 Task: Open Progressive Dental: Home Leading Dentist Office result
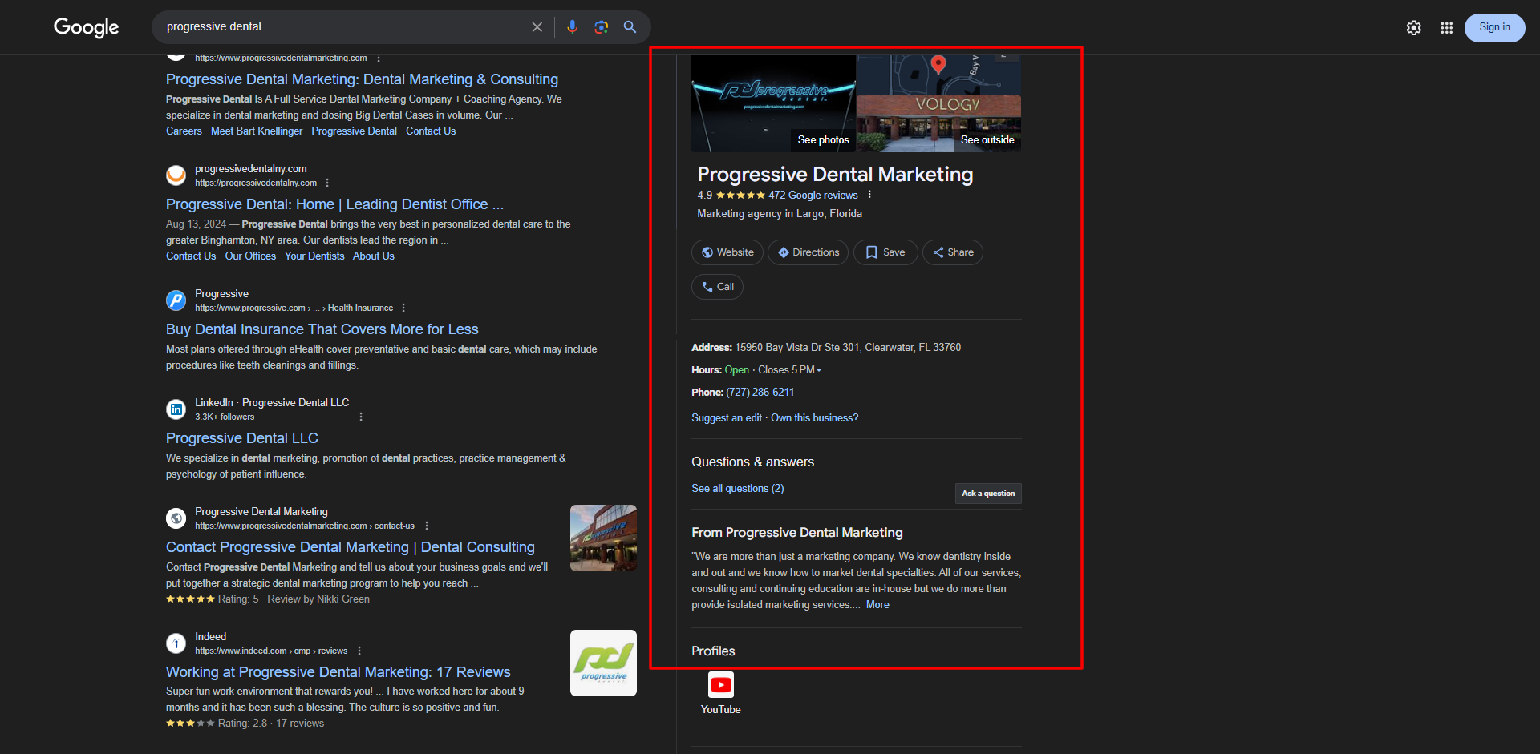(x=334, y=204)
